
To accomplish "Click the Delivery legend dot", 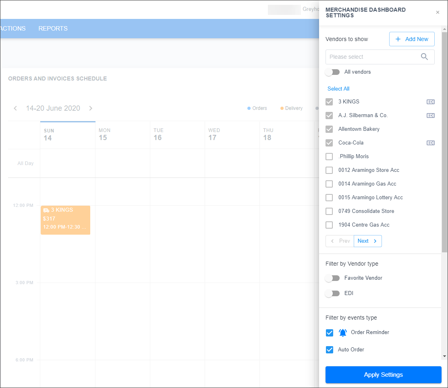I will [x=282, y=108].
